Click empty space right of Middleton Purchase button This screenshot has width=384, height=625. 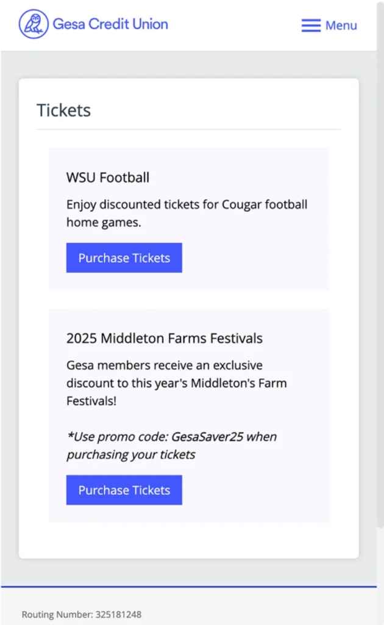coord(256,490)
